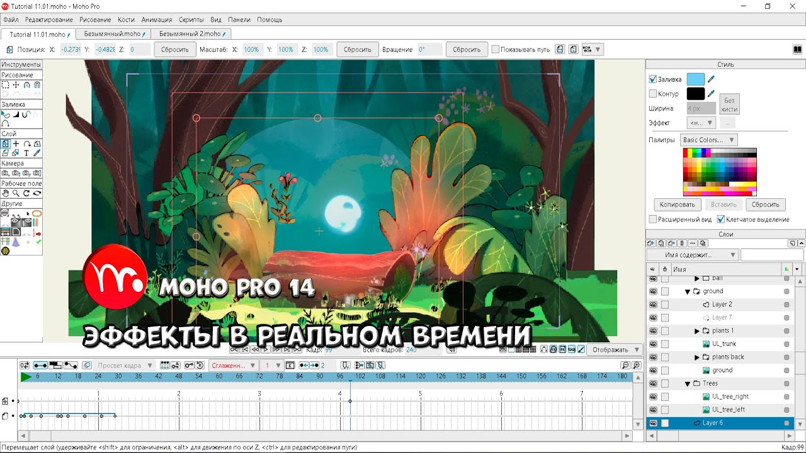Click the play button in playback controls
This screenshot has height=453, width=806.
click(265, 349)
